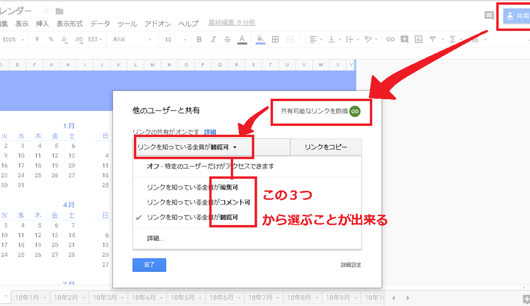Insert a chart from the toolbar
This screenshot has width=530, height=306.
[418, 40]
